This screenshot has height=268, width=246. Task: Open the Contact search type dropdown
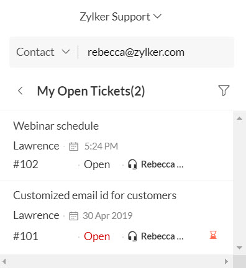coord(43,52)
